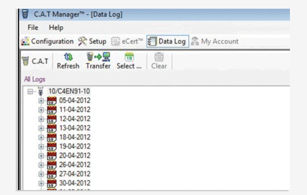Open the eCert tab

[x=127, y=41]
